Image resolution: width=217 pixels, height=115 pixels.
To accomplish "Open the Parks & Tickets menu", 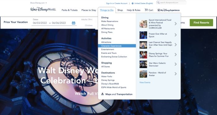I will [69, 10].
